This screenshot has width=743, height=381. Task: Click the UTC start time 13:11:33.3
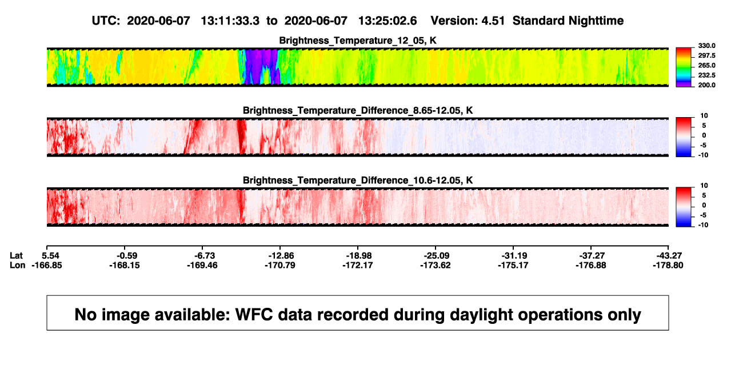point(230,21)
